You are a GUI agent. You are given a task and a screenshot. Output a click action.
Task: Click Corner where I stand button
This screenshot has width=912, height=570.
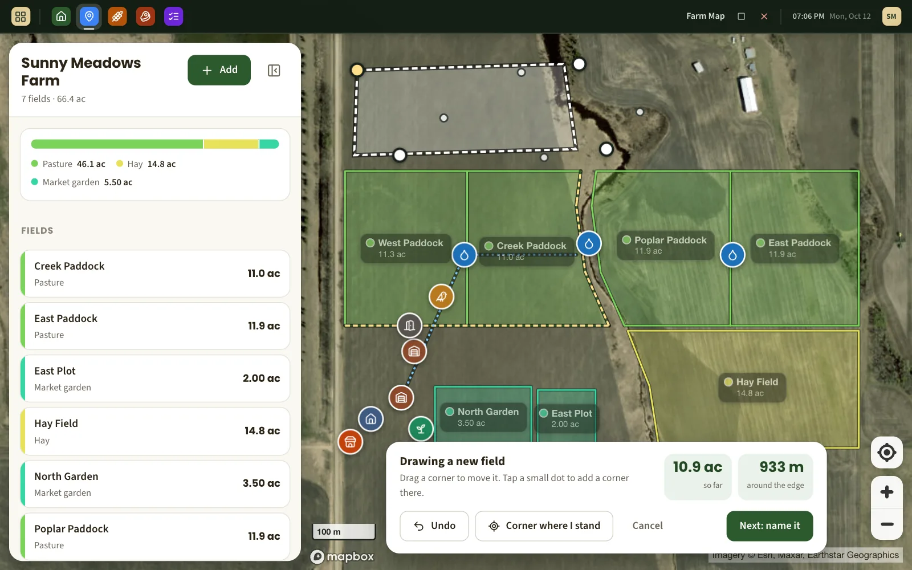[544, 526]
